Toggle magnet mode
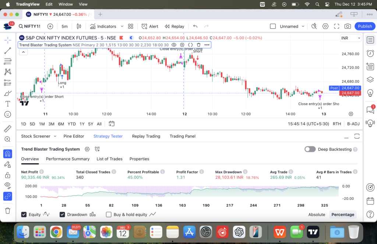This screenshot has height=244, width=377. point(8,154)
